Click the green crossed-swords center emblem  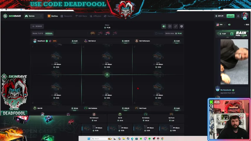coord(107,75)
